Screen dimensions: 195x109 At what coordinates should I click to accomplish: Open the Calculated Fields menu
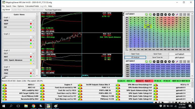click(32, 6)
